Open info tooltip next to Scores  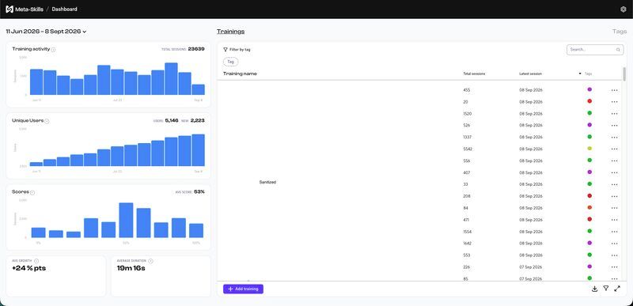coord(32,193)
